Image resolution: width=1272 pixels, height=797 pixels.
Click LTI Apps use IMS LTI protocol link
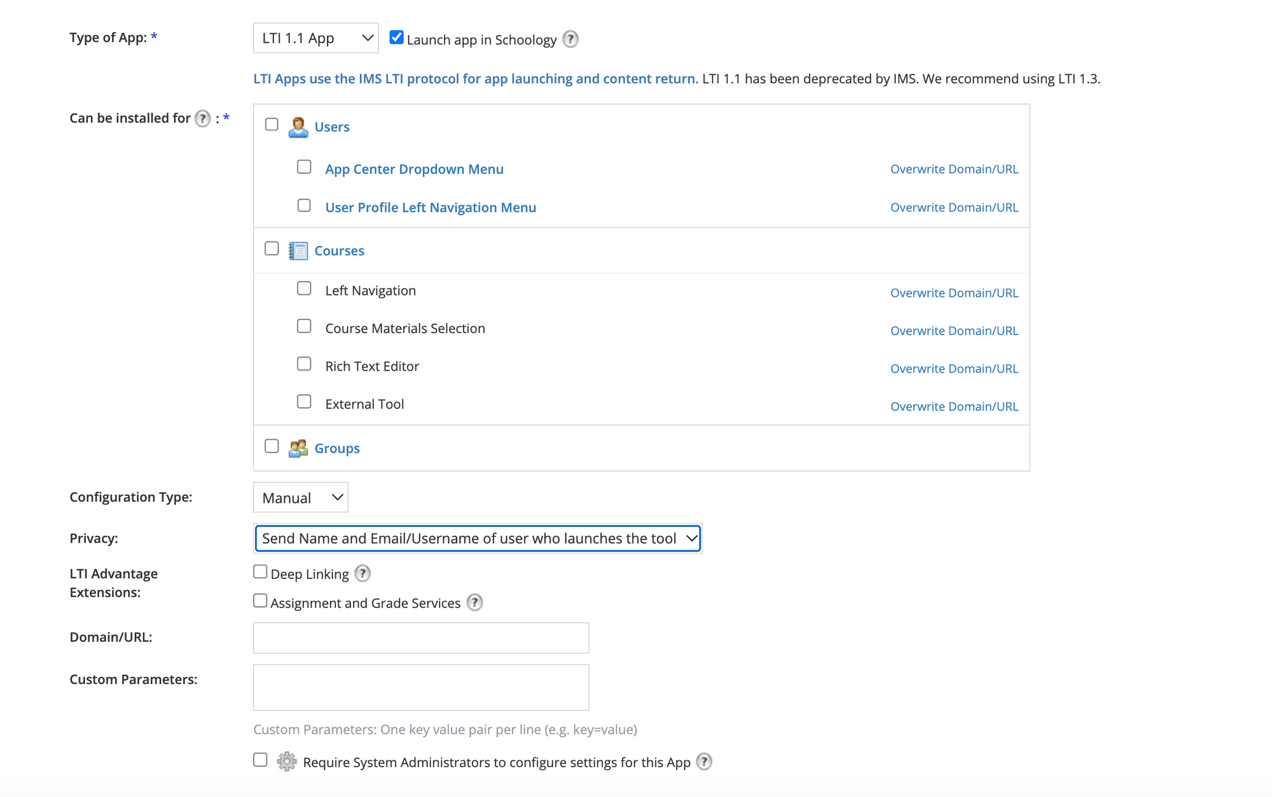[475, 79]
